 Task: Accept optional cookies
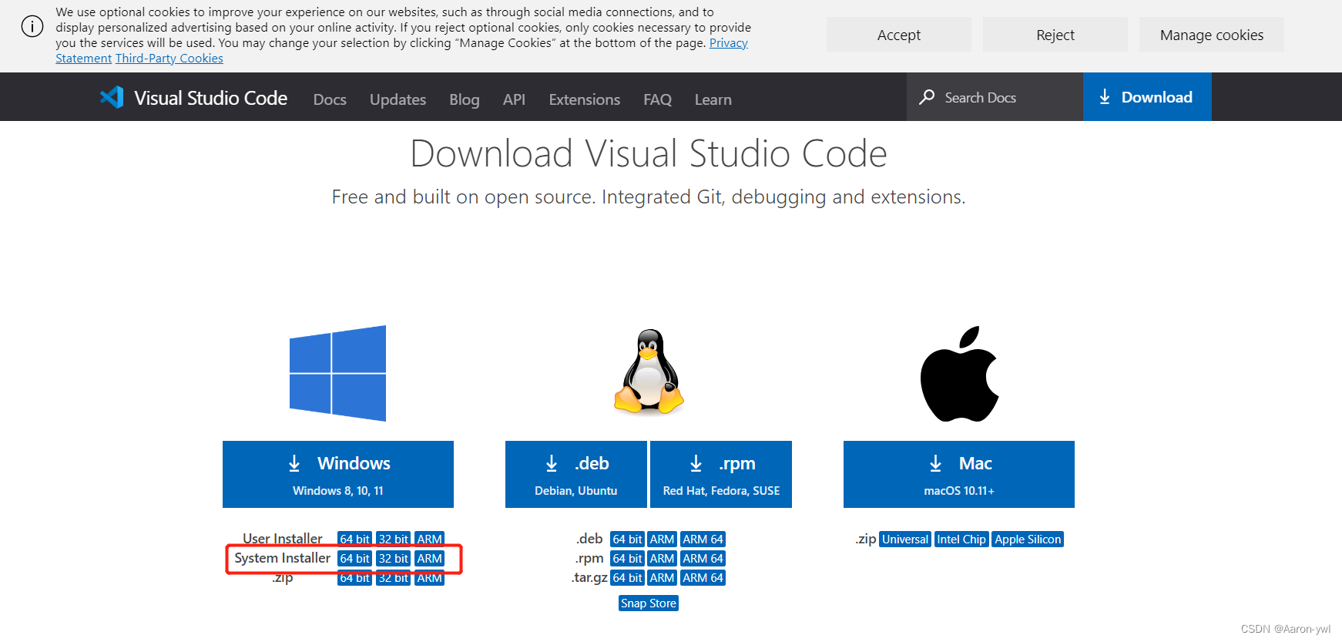coord(899,35)
